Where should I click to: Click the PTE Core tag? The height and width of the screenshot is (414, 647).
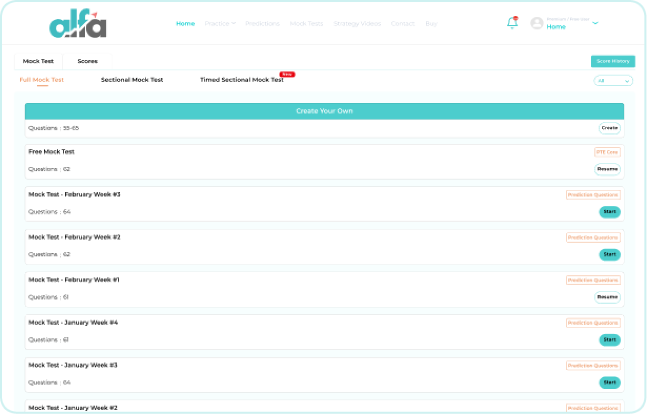click(x=607, y=152)
